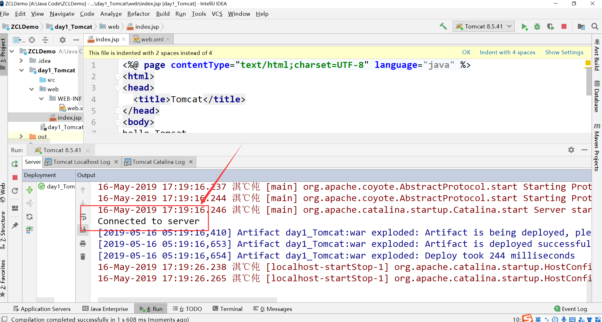This screenshot has width=602, height=322.
Task: Open the 6: TODO tool window
Action: click(187, 309)
